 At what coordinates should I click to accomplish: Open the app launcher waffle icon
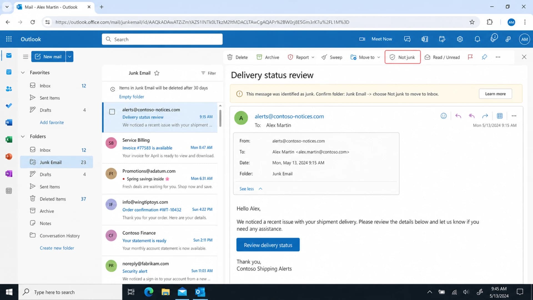tap(9, 39)
